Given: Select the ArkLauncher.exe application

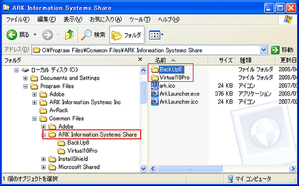Looking at the screenshot, I should tap(175, 94).
